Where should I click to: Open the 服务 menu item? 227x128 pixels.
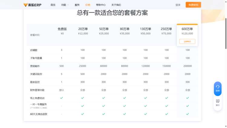pos(77,5)
